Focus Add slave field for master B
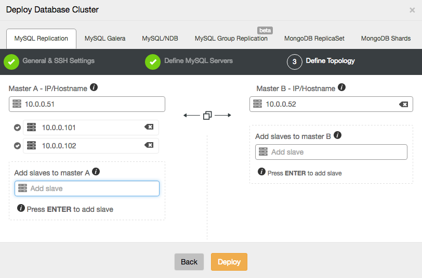The height and width of the screenshot is (278, 422). point(331,152)
